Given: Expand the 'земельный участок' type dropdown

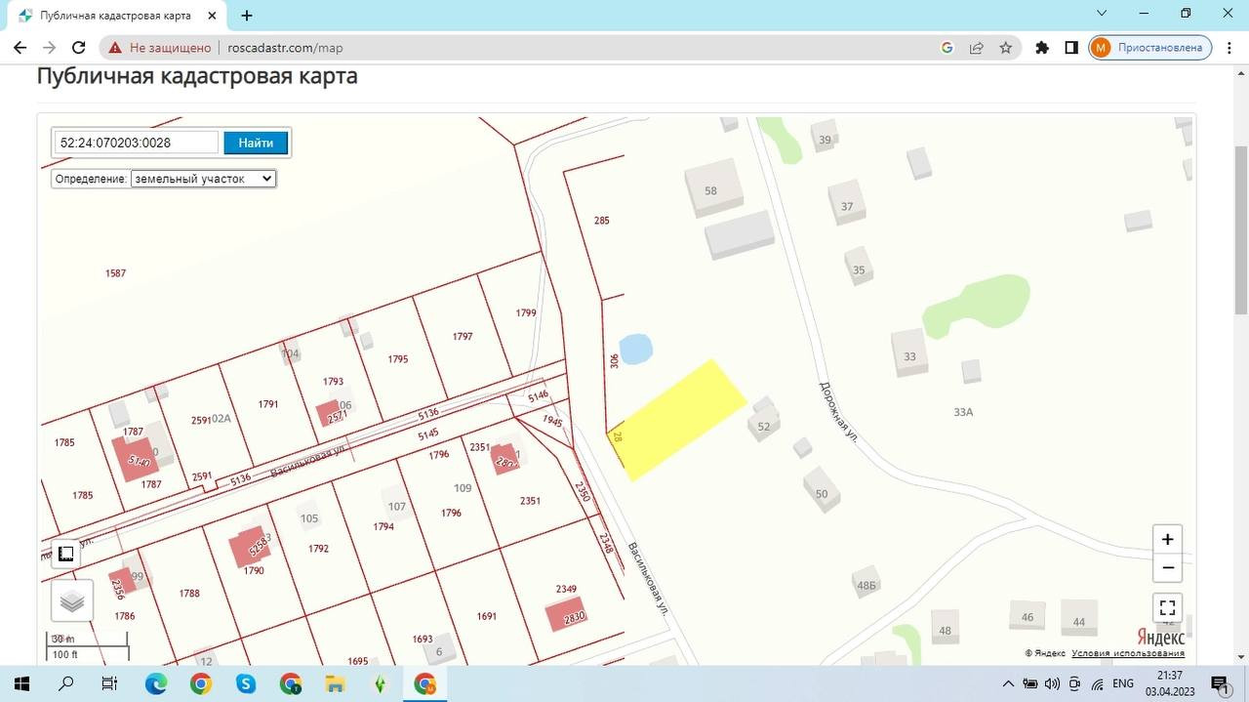Looking at the screenshot, I should click(x=204, y=179).
